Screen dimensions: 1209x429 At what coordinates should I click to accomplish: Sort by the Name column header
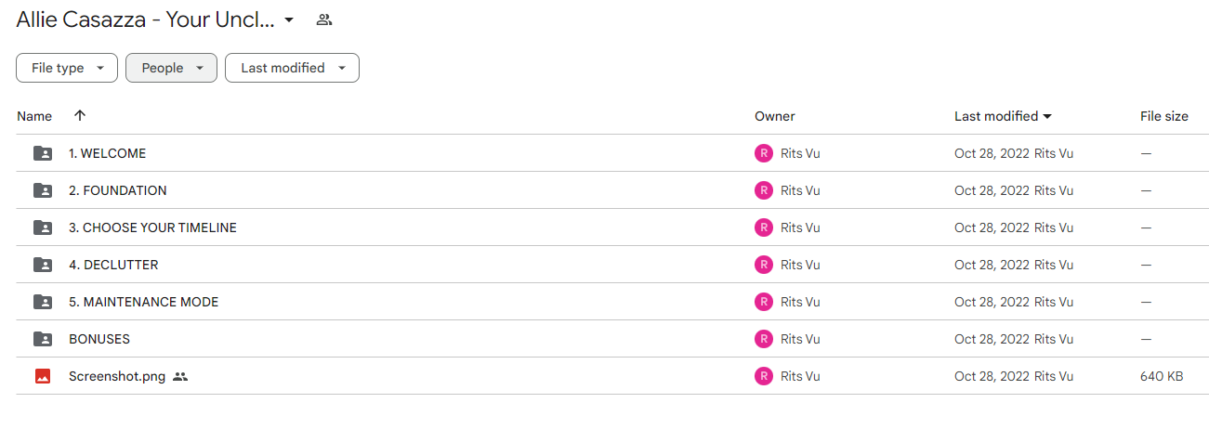click(34, 116)
